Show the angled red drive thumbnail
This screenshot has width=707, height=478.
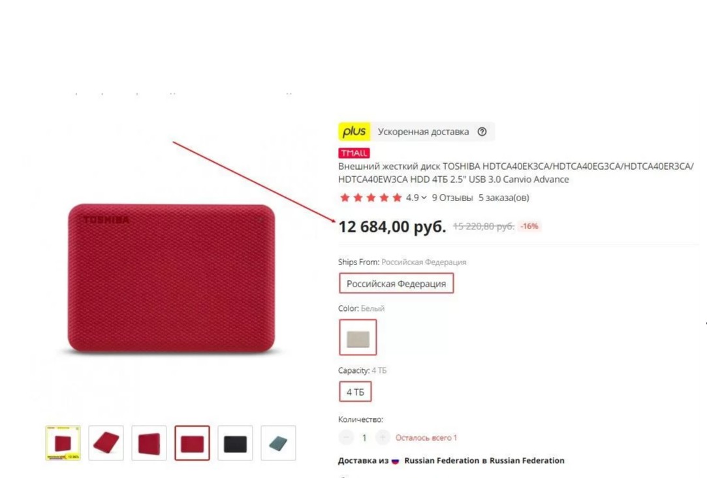pyautogui.click(x=106, y=443)
